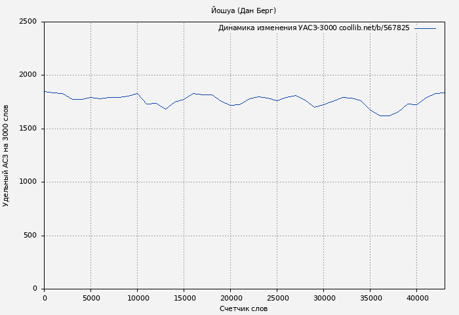Click the 1500 tick label on the y-axis
This screenshot has width=459, height=315.
tap(28, 129)
